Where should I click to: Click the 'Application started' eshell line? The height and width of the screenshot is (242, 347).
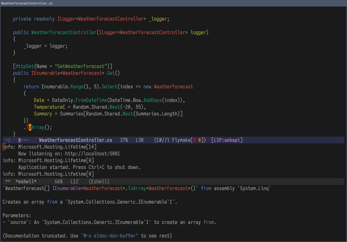pos(80,167)
